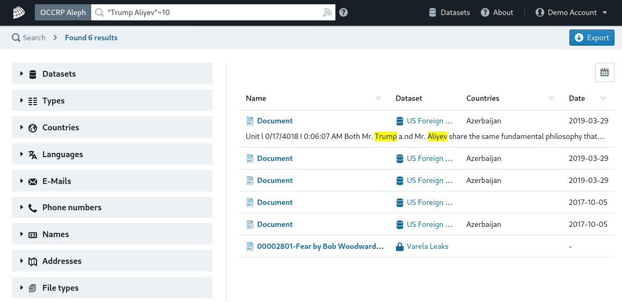
Task: Open first Document result with Trump snippet
Action: point(274,121)
